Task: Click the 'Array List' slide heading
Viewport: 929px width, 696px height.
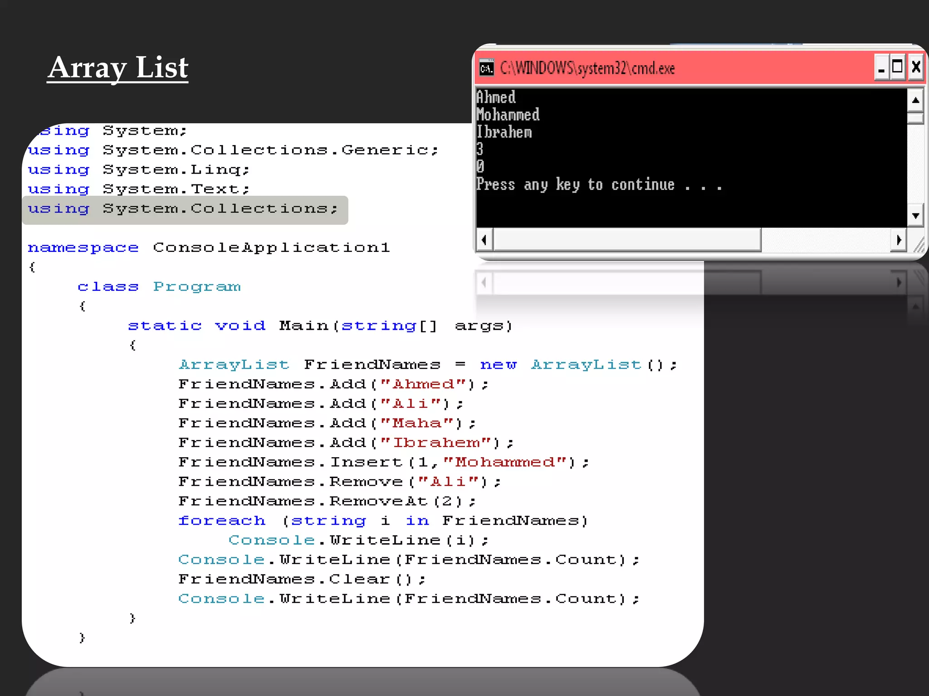Action: [118, 68]
